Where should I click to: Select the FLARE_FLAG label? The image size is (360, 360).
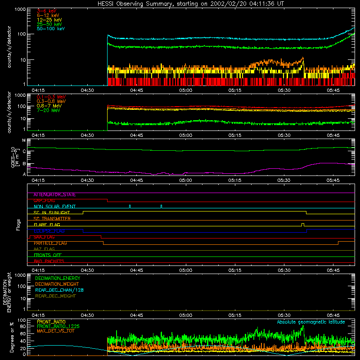tap(47, 225)
